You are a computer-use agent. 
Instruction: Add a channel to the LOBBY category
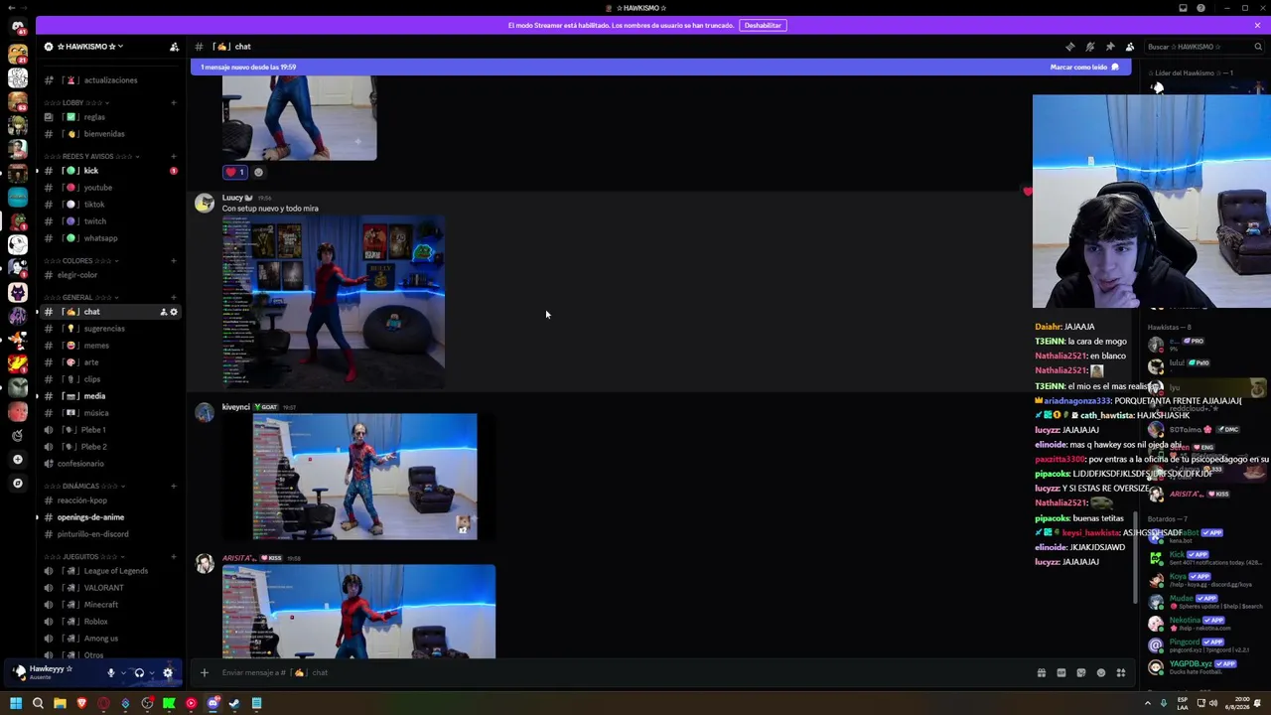coord(174,102)
